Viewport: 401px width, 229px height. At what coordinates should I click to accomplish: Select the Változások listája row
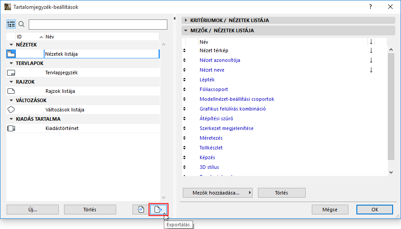83,110
